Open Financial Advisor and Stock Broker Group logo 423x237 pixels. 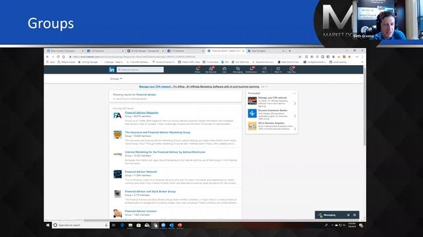click(118, 194)
